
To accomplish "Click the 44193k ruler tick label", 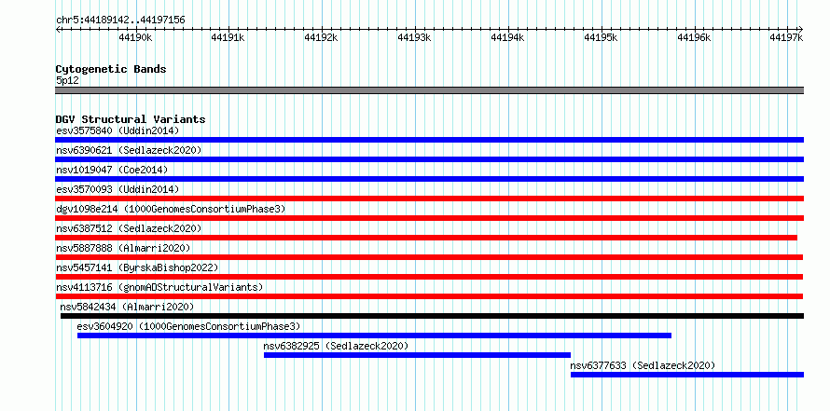I will coord(414,37).
